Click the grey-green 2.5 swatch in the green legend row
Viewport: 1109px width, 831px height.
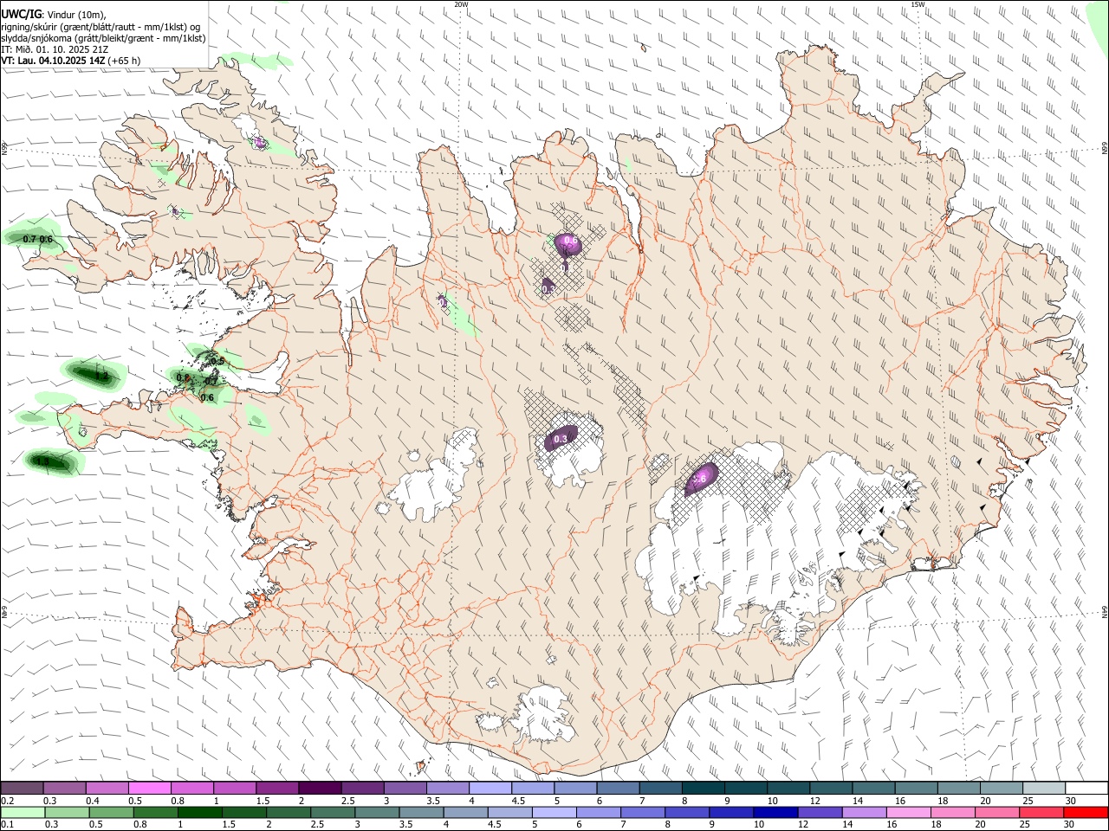pyautogui.click(x=333, y=813)
